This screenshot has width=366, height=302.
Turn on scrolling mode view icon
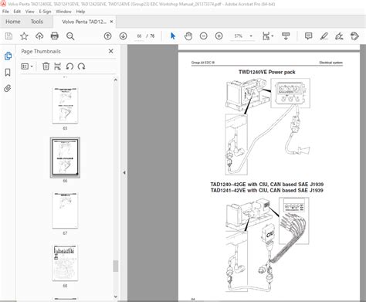pyautogui.click(x=286, y=36)
